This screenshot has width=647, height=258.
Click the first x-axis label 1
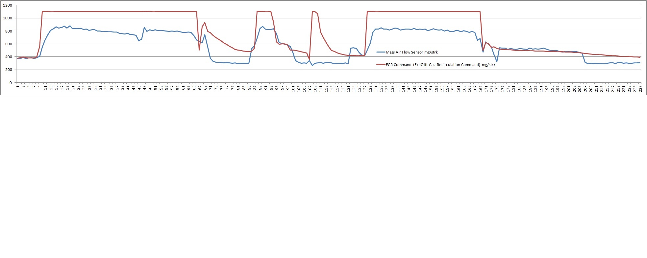pyautogui.click(x=18, y=88)
